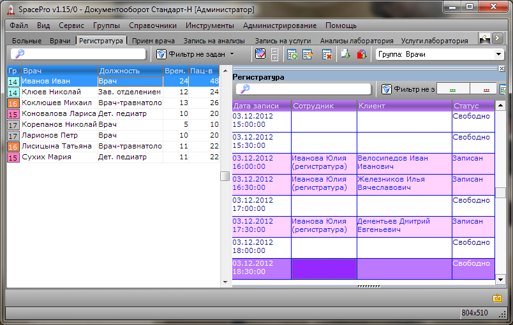The image size is (513, 325).
Task: Switch to the Услуги лаборатория tab
Action: point(435,41)
